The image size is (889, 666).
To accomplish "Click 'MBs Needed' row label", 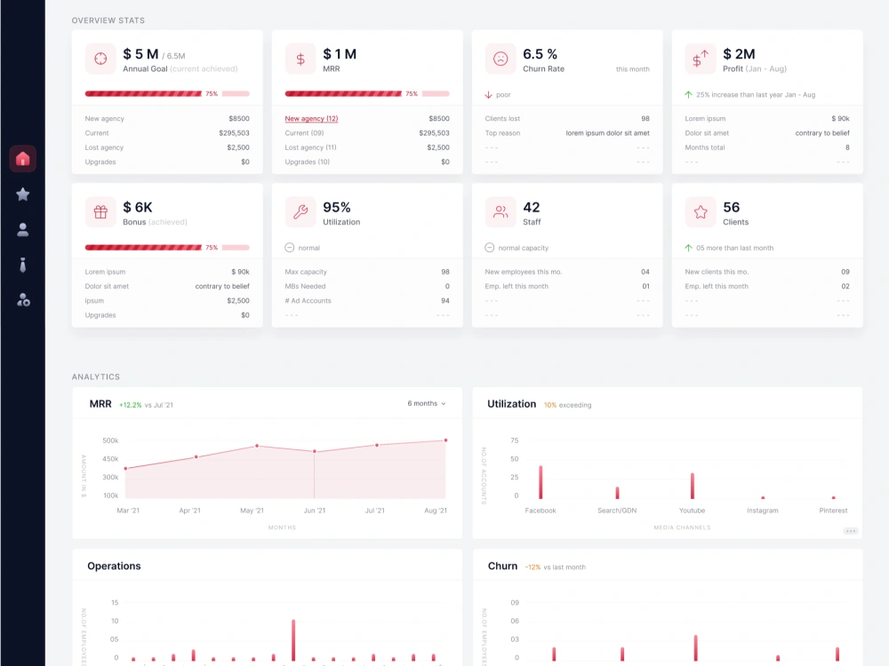I will pos(305,286).
